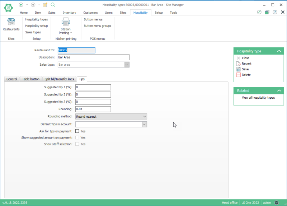Click the red Delete minus icon
The height and width of the screenshot is (206, 287).
click(x=238, y=75)
